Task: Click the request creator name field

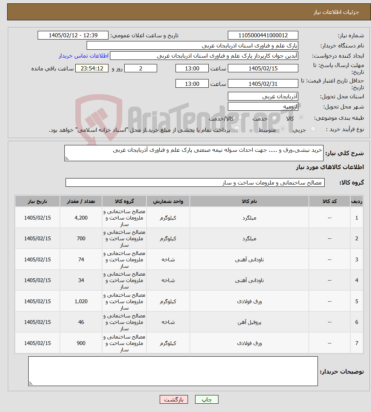Action: click(204, 56)
